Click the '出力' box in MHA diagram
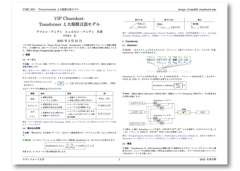The height and width of the screenshot is (171, 240). click(x=203, y=113)
